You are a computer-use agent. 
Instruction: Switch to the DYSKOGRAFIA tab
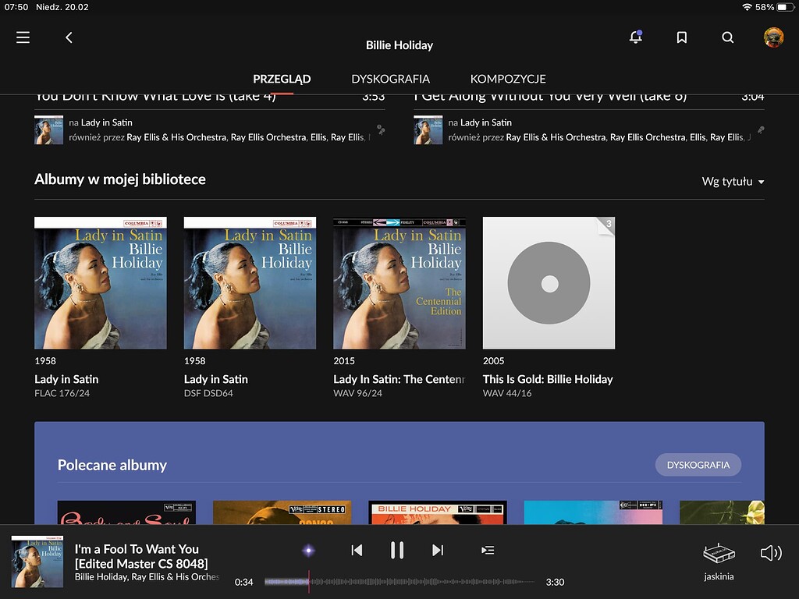click(390, 79)
